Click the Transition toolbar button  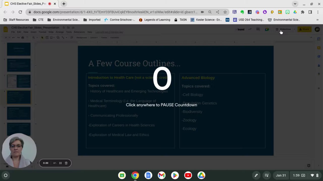pos(115,37)
